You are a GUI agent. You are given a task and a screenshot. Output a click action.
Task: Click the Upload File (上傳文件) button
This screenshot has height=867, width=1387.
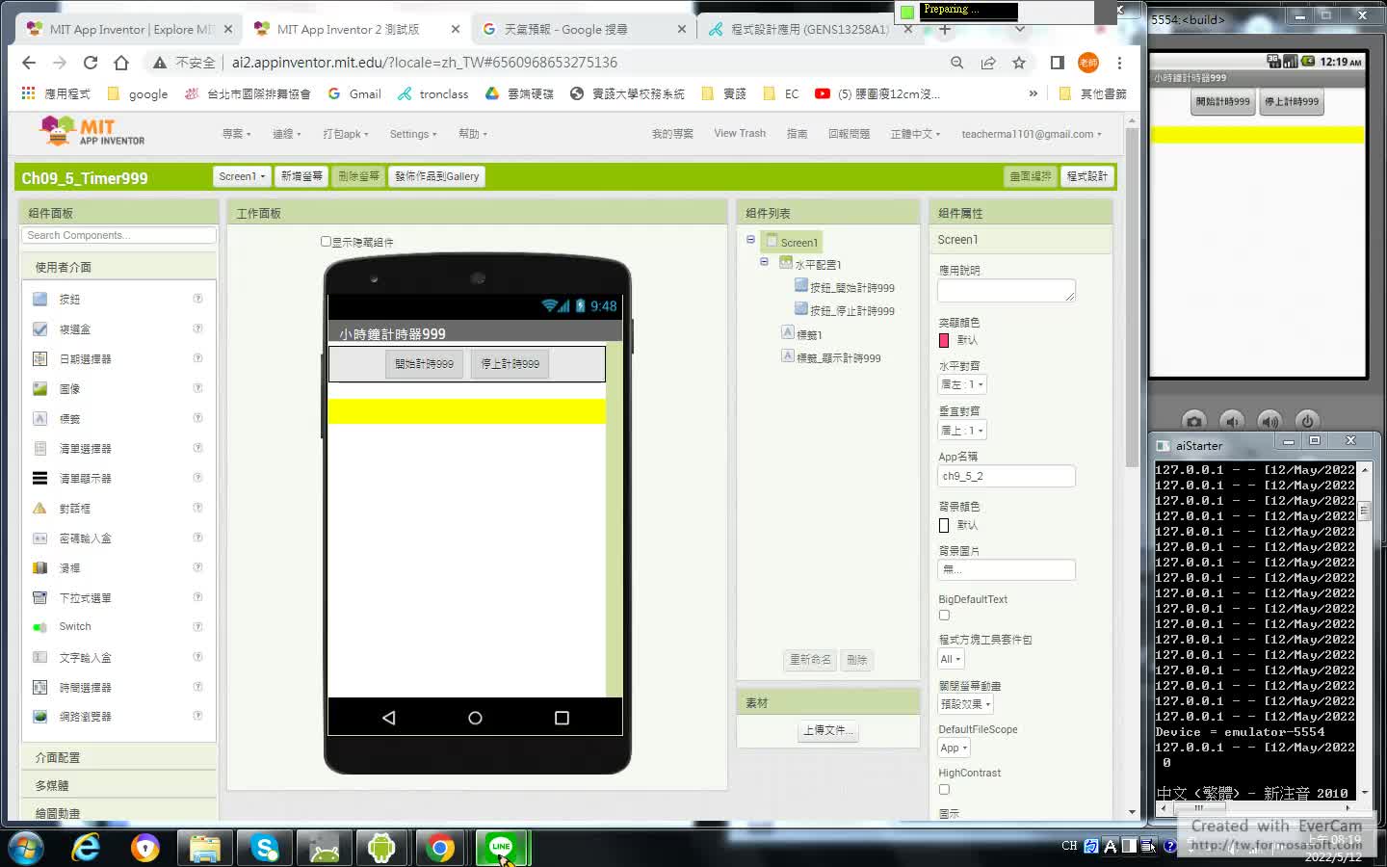pos(828,730)
